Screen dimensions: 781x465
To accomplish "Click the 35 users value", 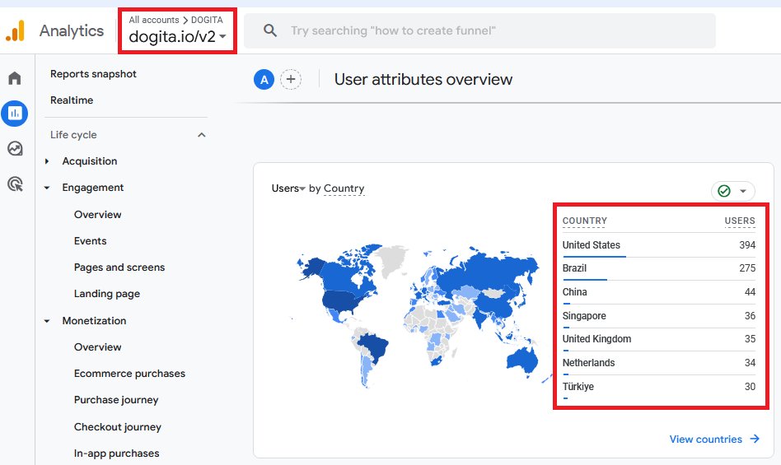I will (x=750, y=339).
